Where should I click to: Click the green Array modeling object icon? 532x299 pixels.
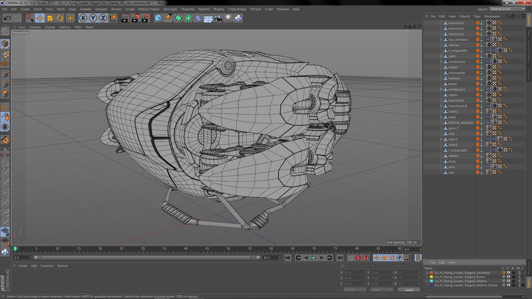point(188,18)
